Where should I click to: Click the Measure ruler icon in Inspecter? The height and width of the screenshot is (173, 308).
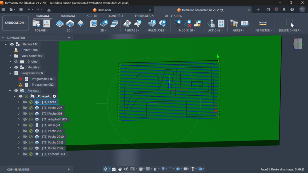coord(263,23)
